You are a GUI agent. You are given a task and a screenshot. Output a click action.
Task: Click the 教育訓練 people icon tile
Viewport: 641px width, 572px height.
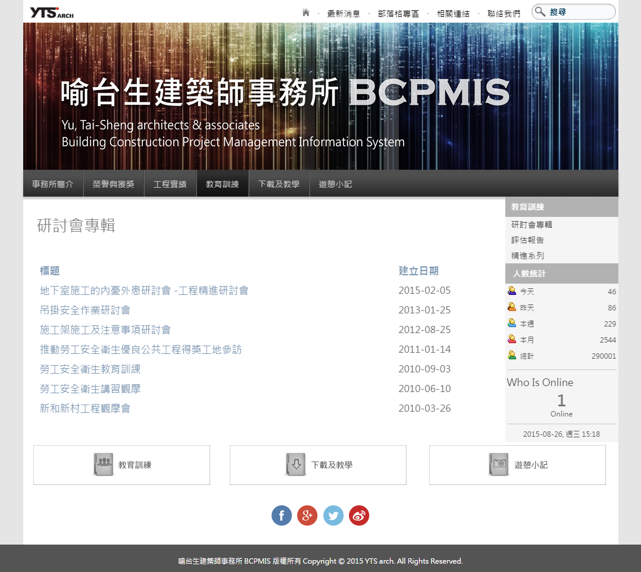(104, 465)
